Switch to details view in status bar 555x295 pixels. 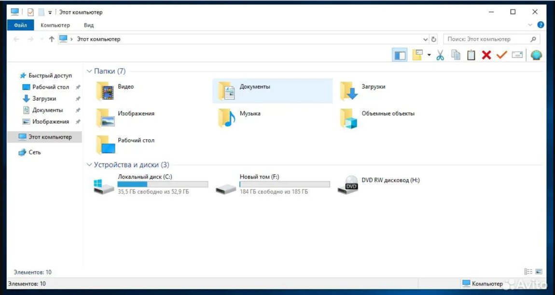[528, 272]
